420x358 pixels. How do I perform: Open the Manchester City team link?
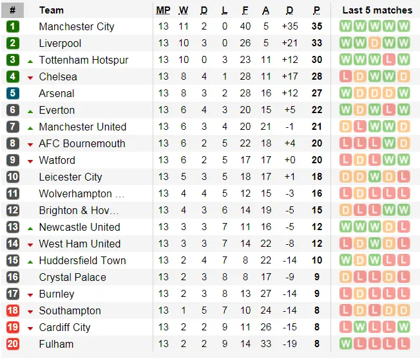pos(77,26)
